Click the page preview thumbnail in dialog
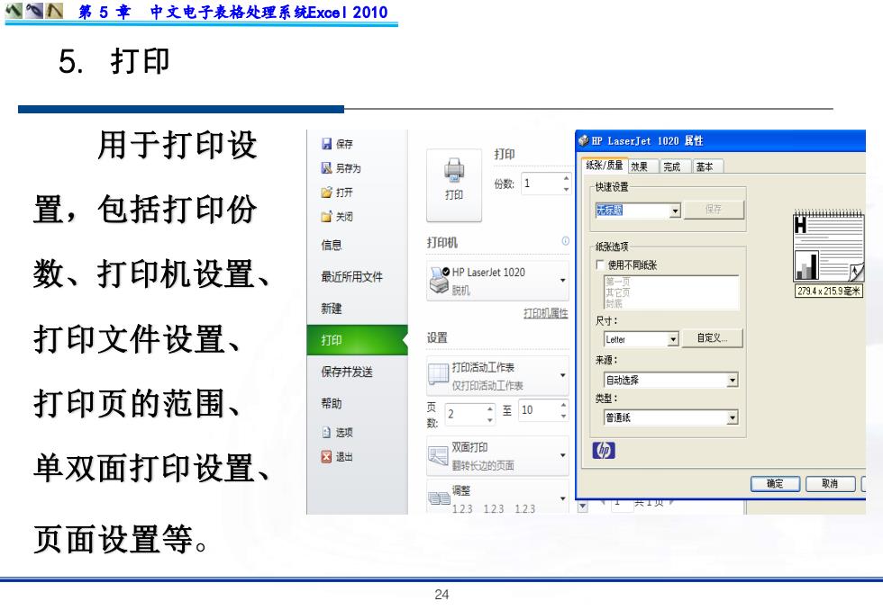883x610 pixels. (x=828, y=245)
